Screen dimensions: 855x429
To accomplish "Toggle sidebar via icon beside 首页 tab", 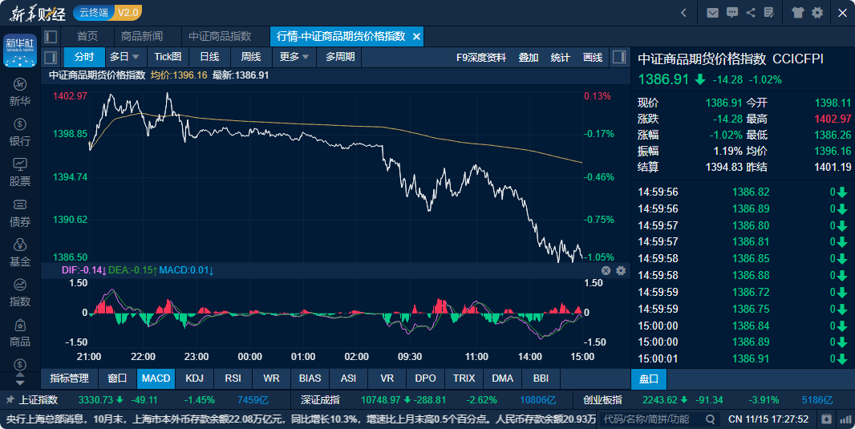I will (x=51, y=37).
